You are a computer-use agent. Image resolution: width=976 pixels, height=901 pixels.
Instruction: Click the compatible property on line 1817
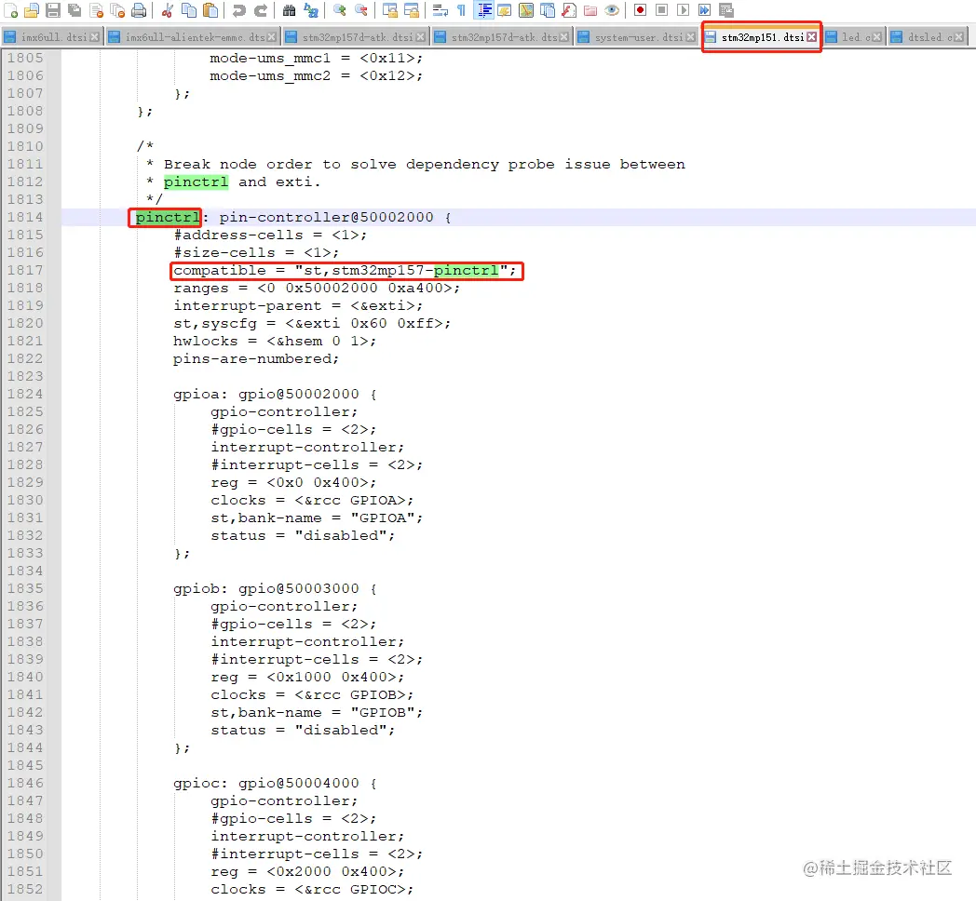(x=345, y=271)
